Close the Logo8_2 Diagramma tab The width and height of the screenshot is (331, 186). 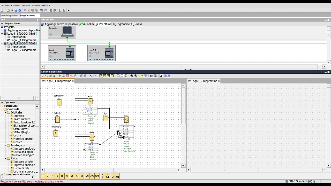coord(219,81)
